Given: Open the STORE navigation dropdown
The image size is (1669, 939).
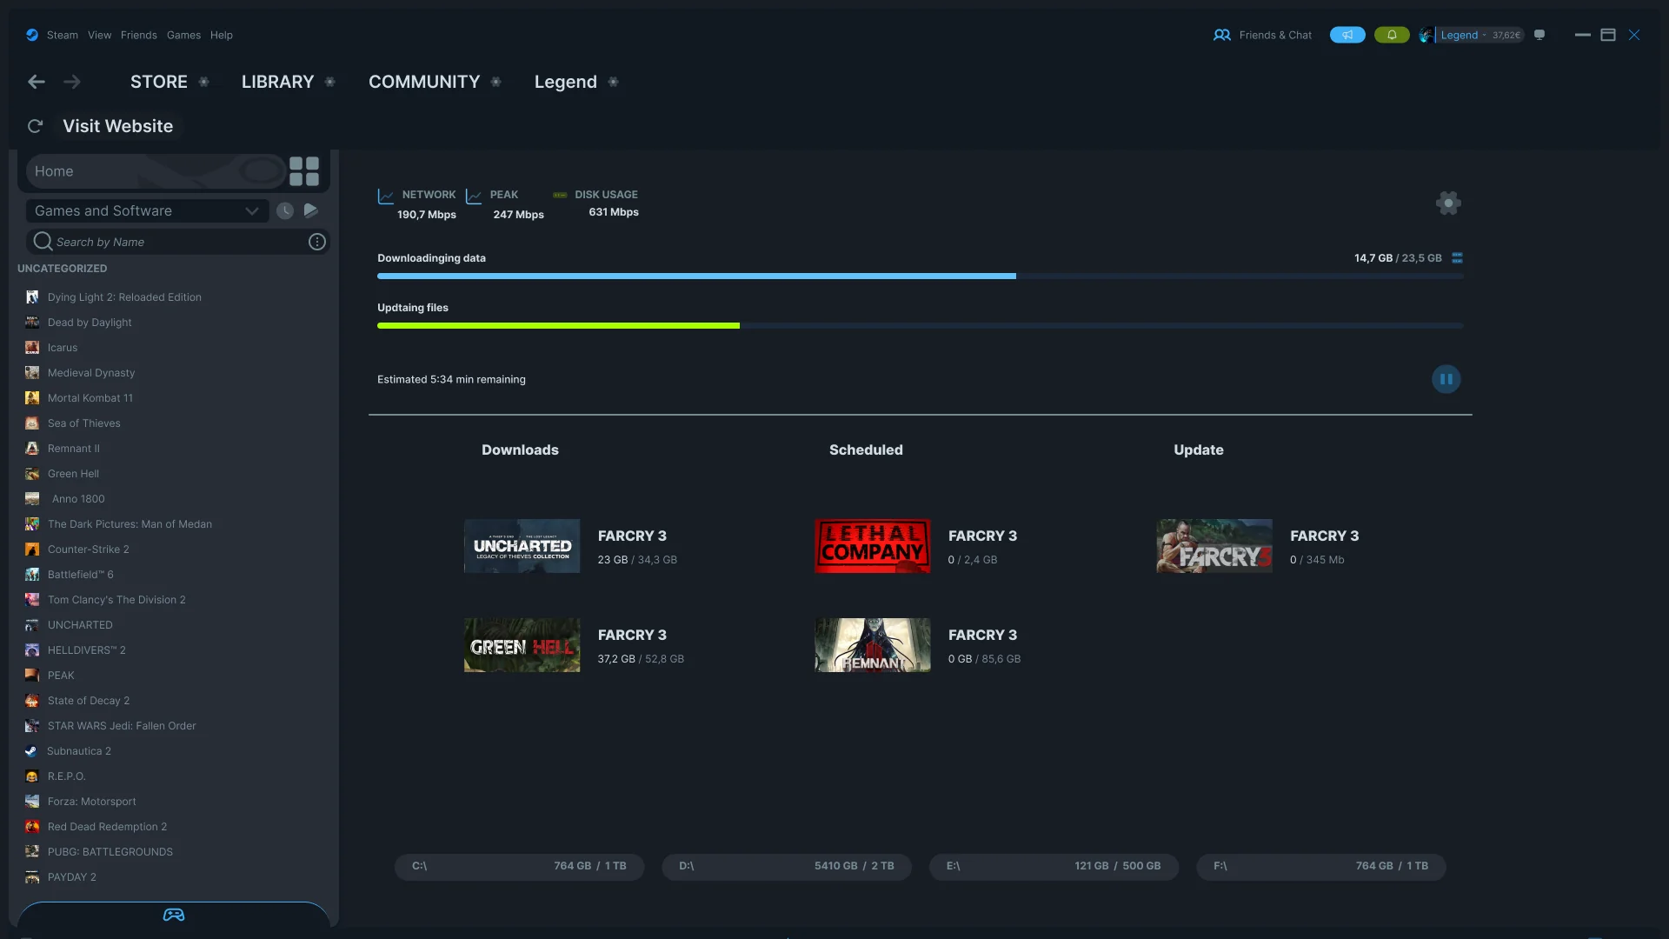Looking at the screenshot, I should pyautogui.click(x=204, y=82).
